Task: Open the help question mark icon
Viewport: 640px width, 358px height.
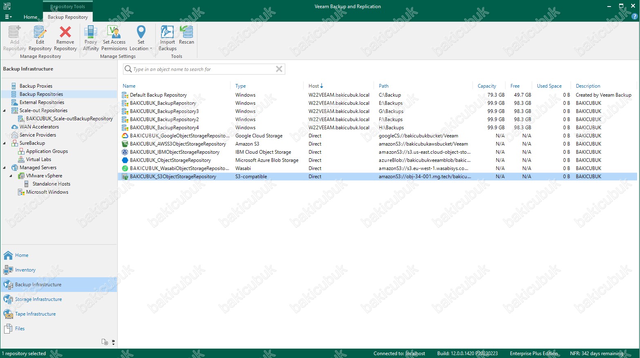Action: 634,17
